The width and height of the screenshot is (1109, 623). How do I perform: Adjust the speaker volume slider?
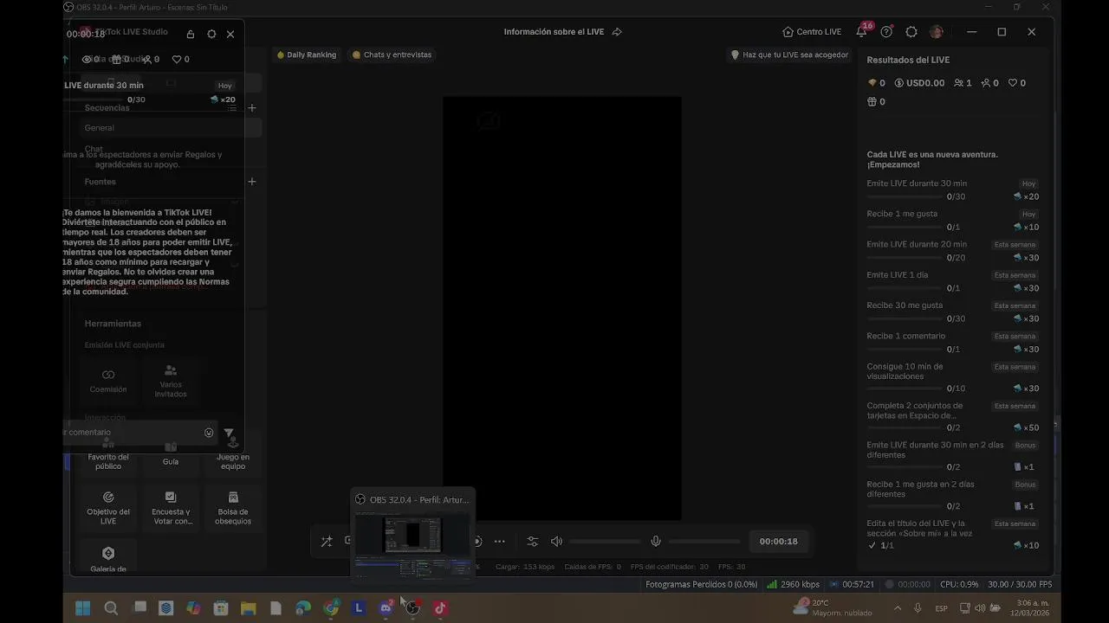[605, 542]
